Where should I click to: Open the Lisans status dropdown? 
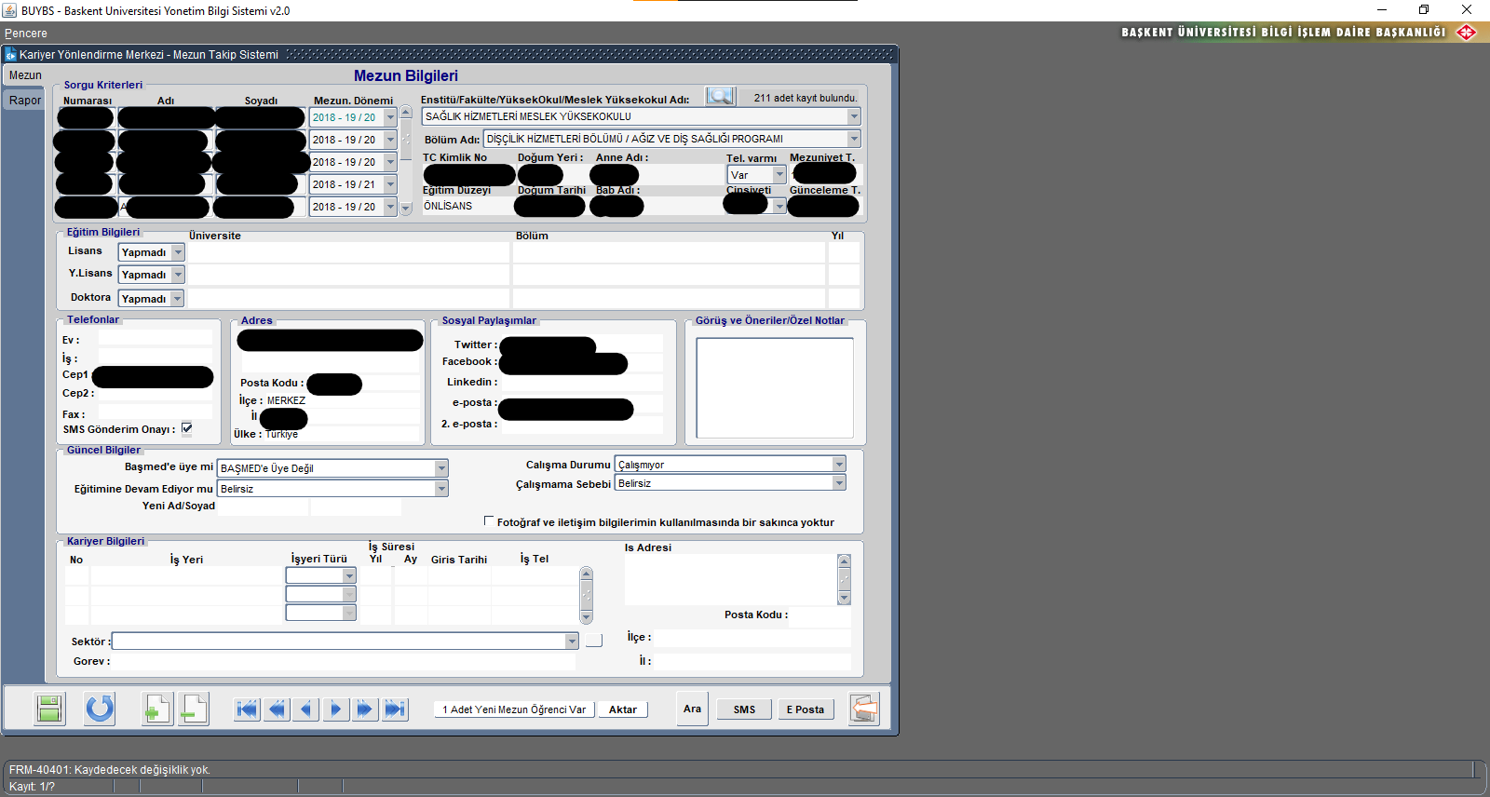click(x=178, y=252)
